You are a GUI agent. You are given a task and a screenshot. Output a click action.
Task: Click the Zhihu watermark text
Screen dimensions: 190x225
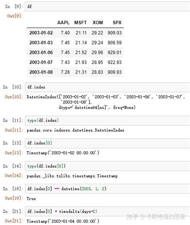156,217
